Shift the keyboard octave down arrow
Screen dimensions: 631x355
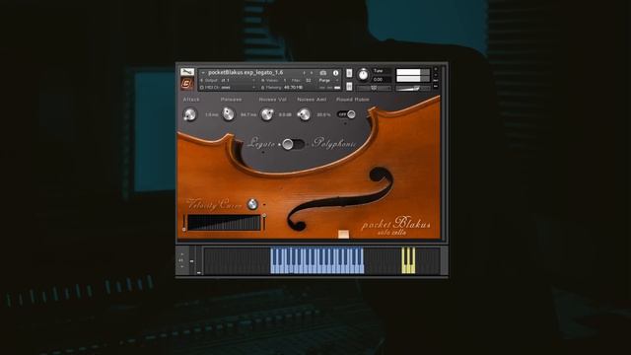point(181,266)
